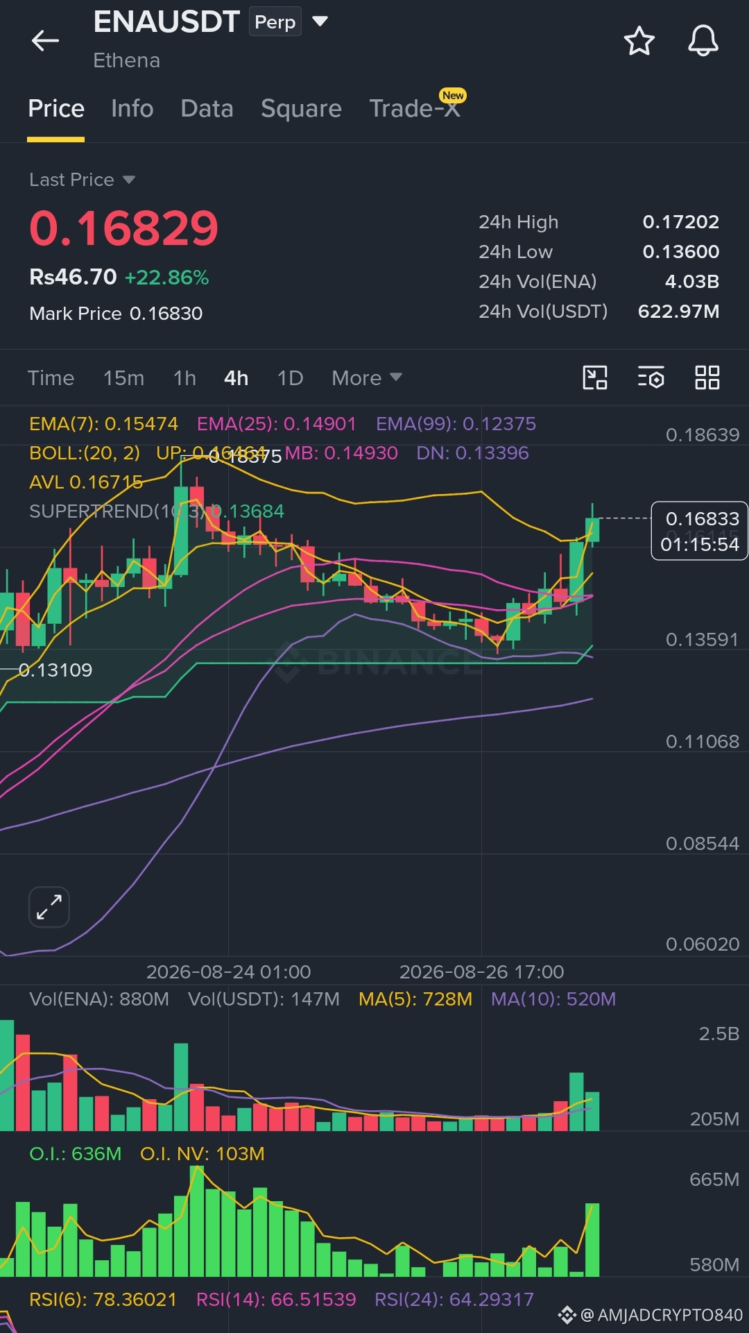The width and height of the screenshot is (749, 1333).
Task: Switch to the Price tab
Action: pyautogui.click(x=56, y=109)
